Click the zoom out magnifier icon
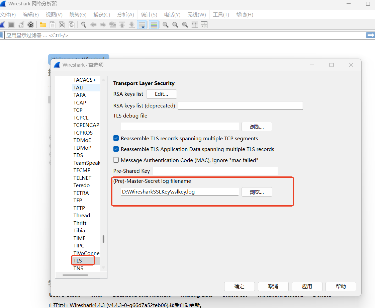The image size is (375, 308). (175, 25)
